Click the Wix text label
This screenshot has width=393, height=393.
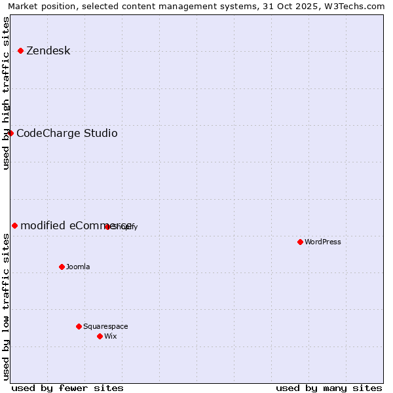click(x=110, y=337)
